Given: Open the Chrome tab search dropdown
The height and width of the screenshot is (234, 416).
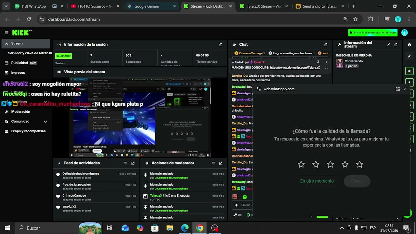Looking at the screenshot, I should click(6, 6).
